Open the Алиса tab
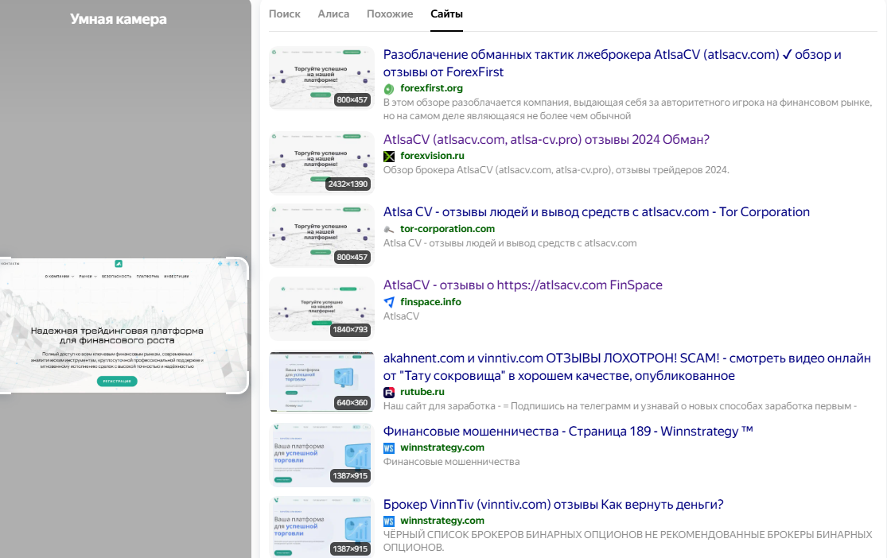 (x=333, y=14)
